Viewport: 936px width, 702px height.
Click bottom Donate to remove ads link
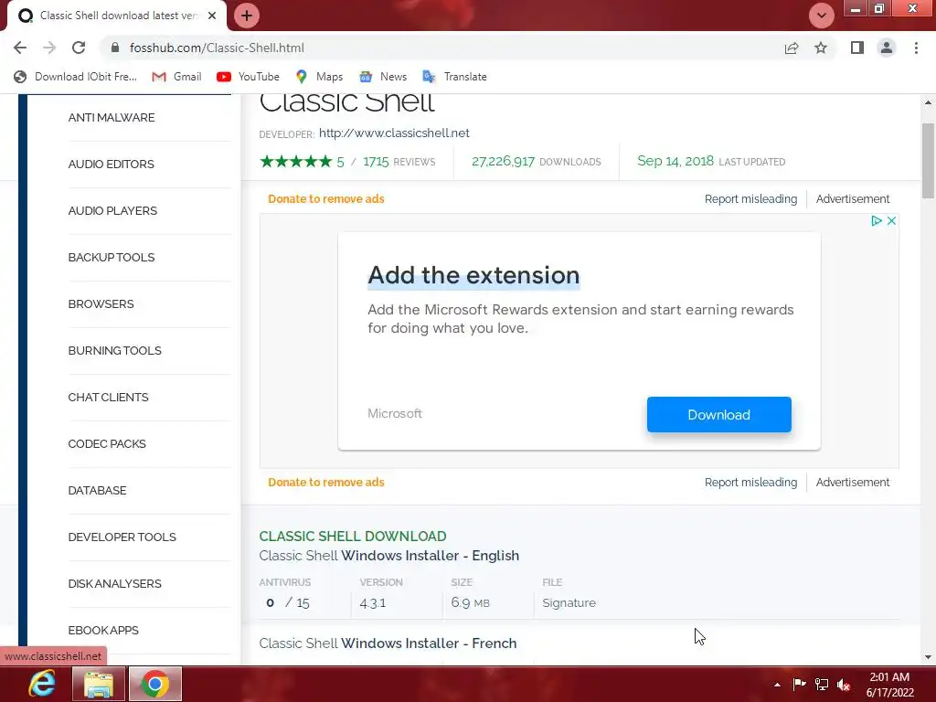point(326,483)
